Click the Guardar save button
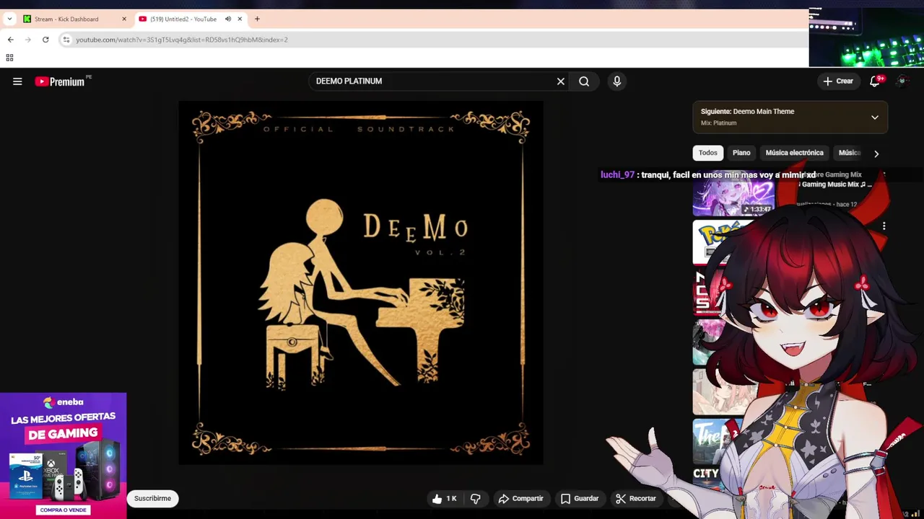The width and height of the screenshot is (924, 519). (x=580, y=499)
